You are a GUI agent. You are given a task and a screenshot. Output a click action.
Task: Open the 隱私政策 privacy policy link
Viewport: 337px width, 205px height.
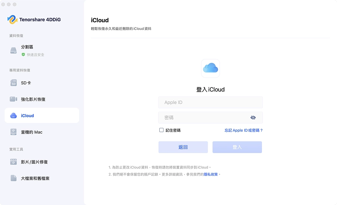[211, 174]
